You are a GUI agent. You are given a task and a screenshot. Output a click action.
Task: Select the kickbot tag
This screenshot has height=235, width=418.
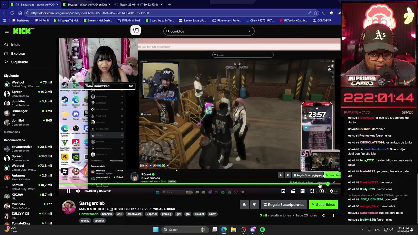click(x=199, y=214)
